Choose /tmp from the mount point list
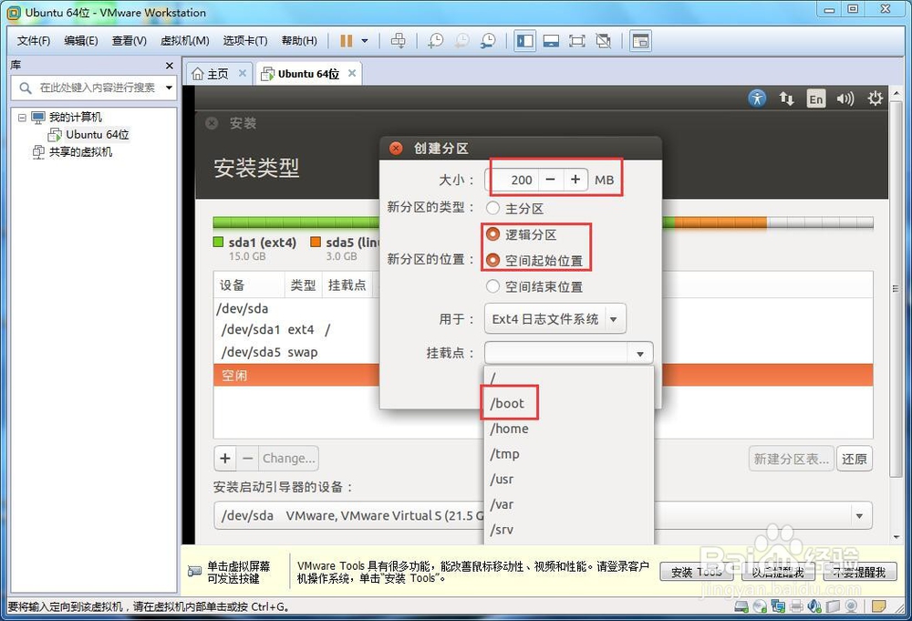This screenshot has height=621, width=912. tap(568, 453)
